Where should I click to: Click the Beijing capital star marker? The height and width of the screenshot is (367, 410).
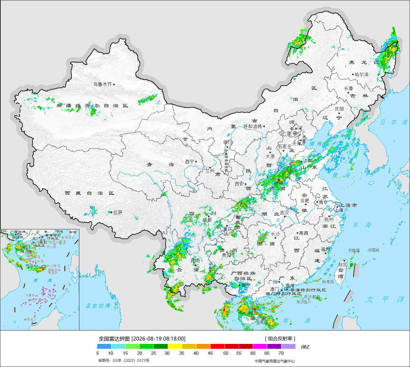coord(295,133)
